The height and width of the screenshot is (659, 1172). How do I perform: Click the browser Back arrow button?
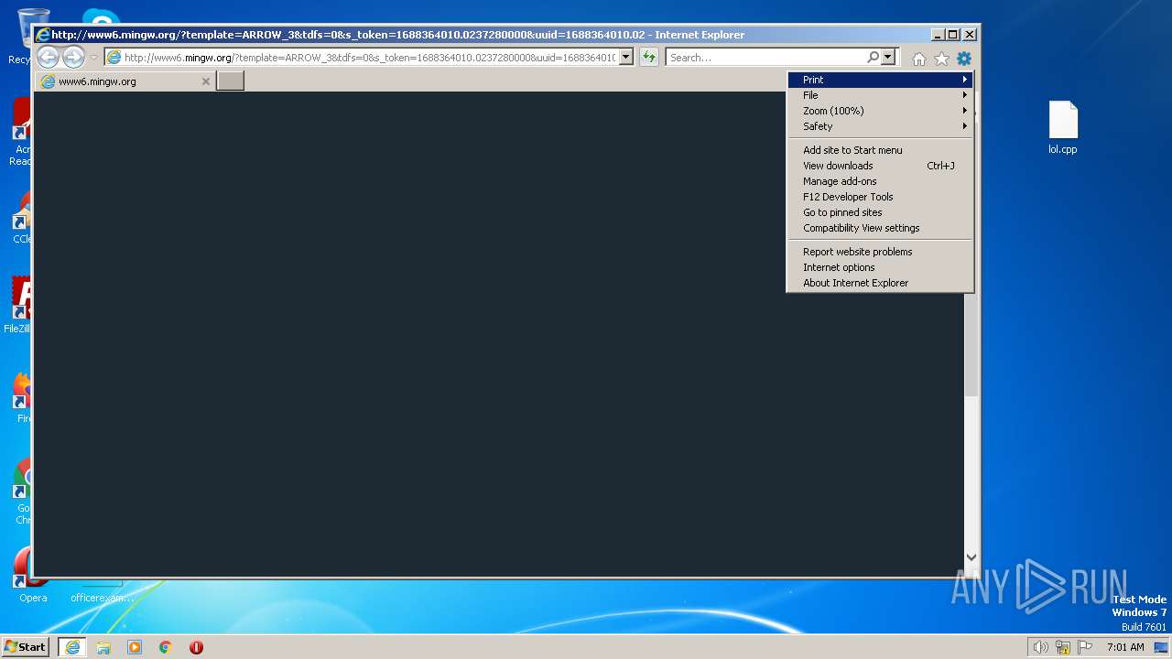tap(49, 58)
